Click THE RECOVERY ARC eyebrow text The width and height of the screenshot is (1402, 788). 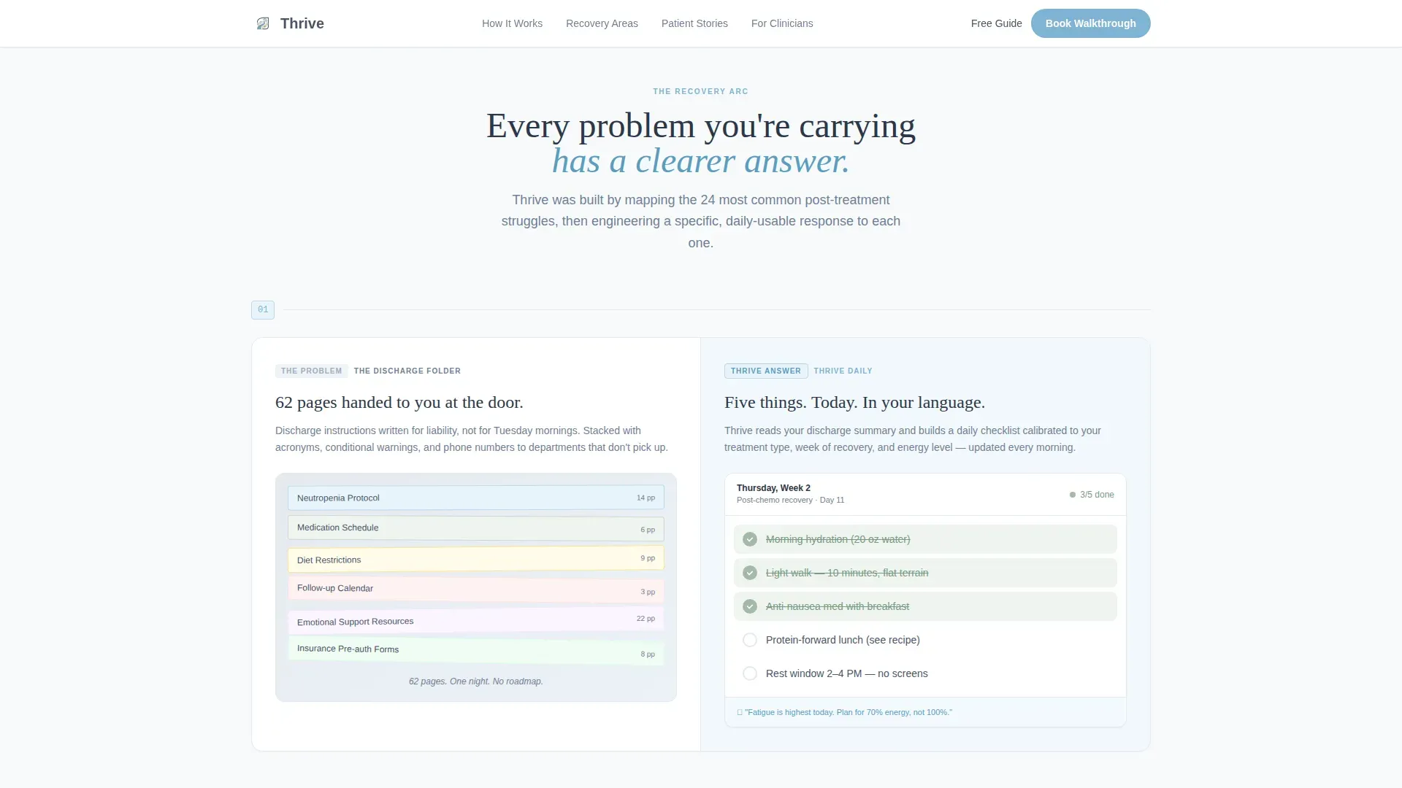click(700, 91)
